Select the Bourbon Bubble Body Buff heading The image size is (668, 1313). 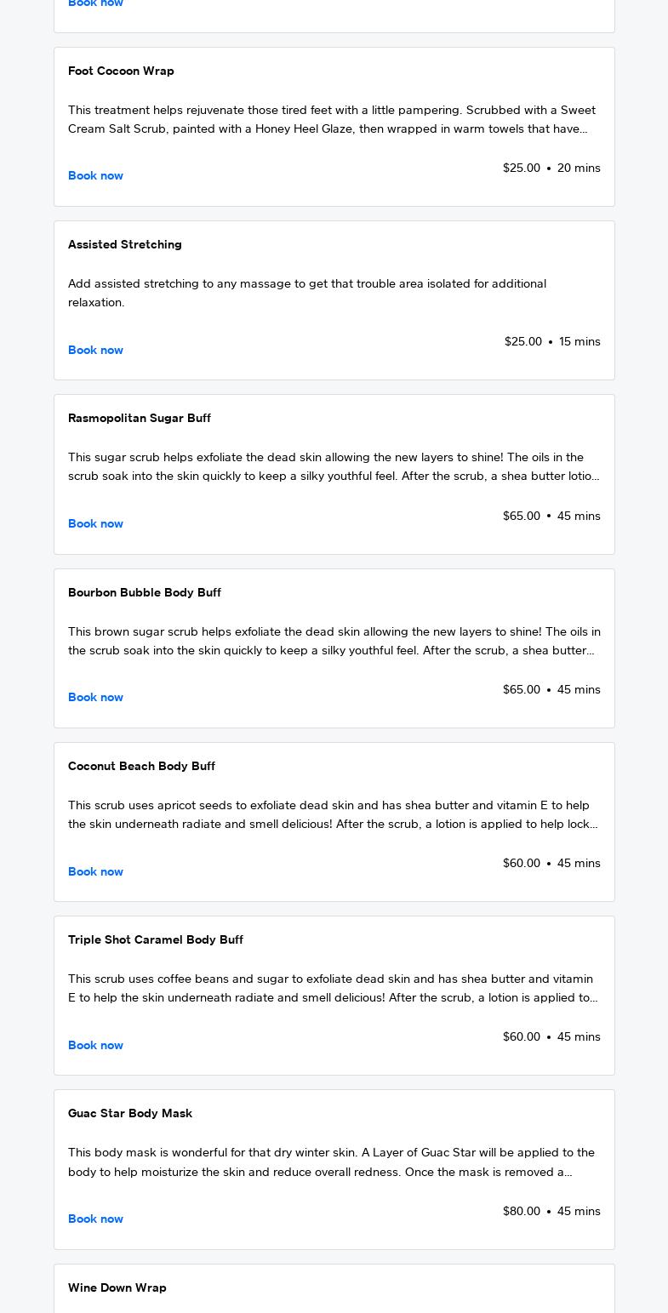click(144, 592)
